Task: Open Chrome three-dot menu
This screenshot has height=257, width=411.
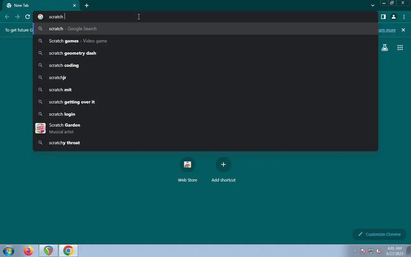Action: (404, 17)
